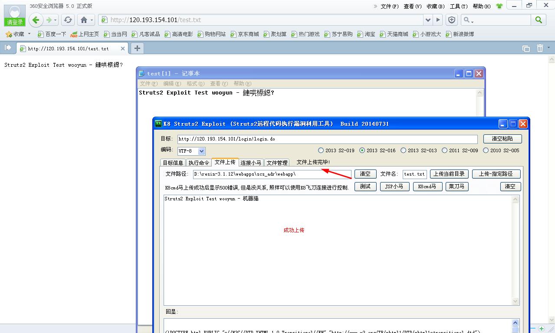This screenshot has width=555, height=333.
Task: Select the 2011 S2-009 radio button
Action: point(444,150)
